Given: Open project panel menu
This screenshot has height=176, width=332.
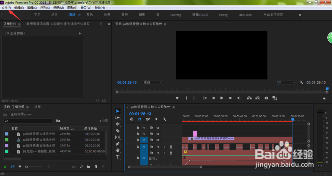Looking at the screenshot, I should tap(27, 107).
